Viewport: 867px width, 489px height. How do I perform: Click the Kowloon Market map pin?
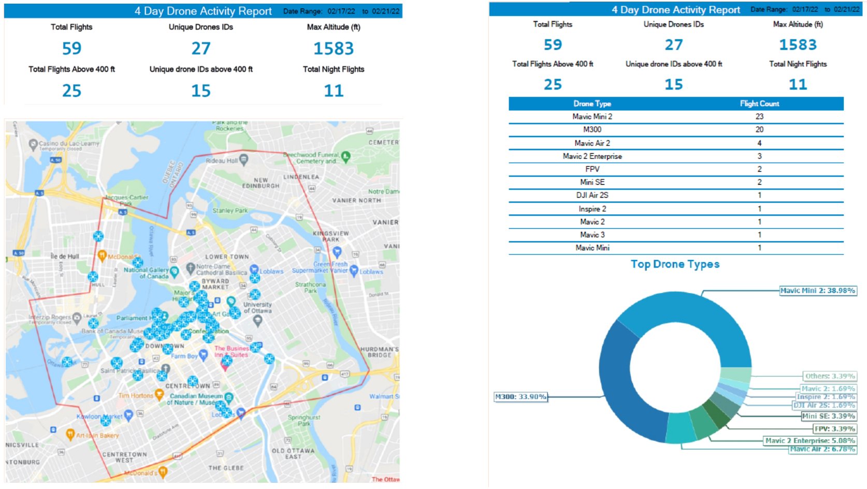(128, 415)
